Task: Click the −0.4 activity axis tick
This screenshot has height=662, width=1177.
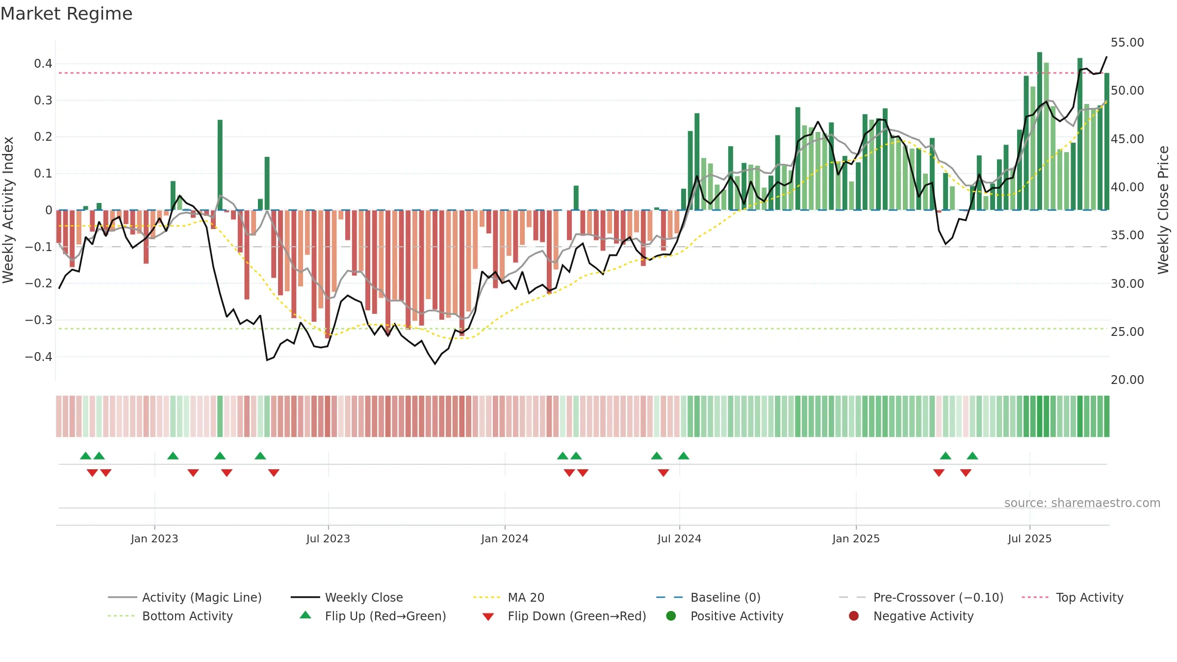Action: [39, 357]
